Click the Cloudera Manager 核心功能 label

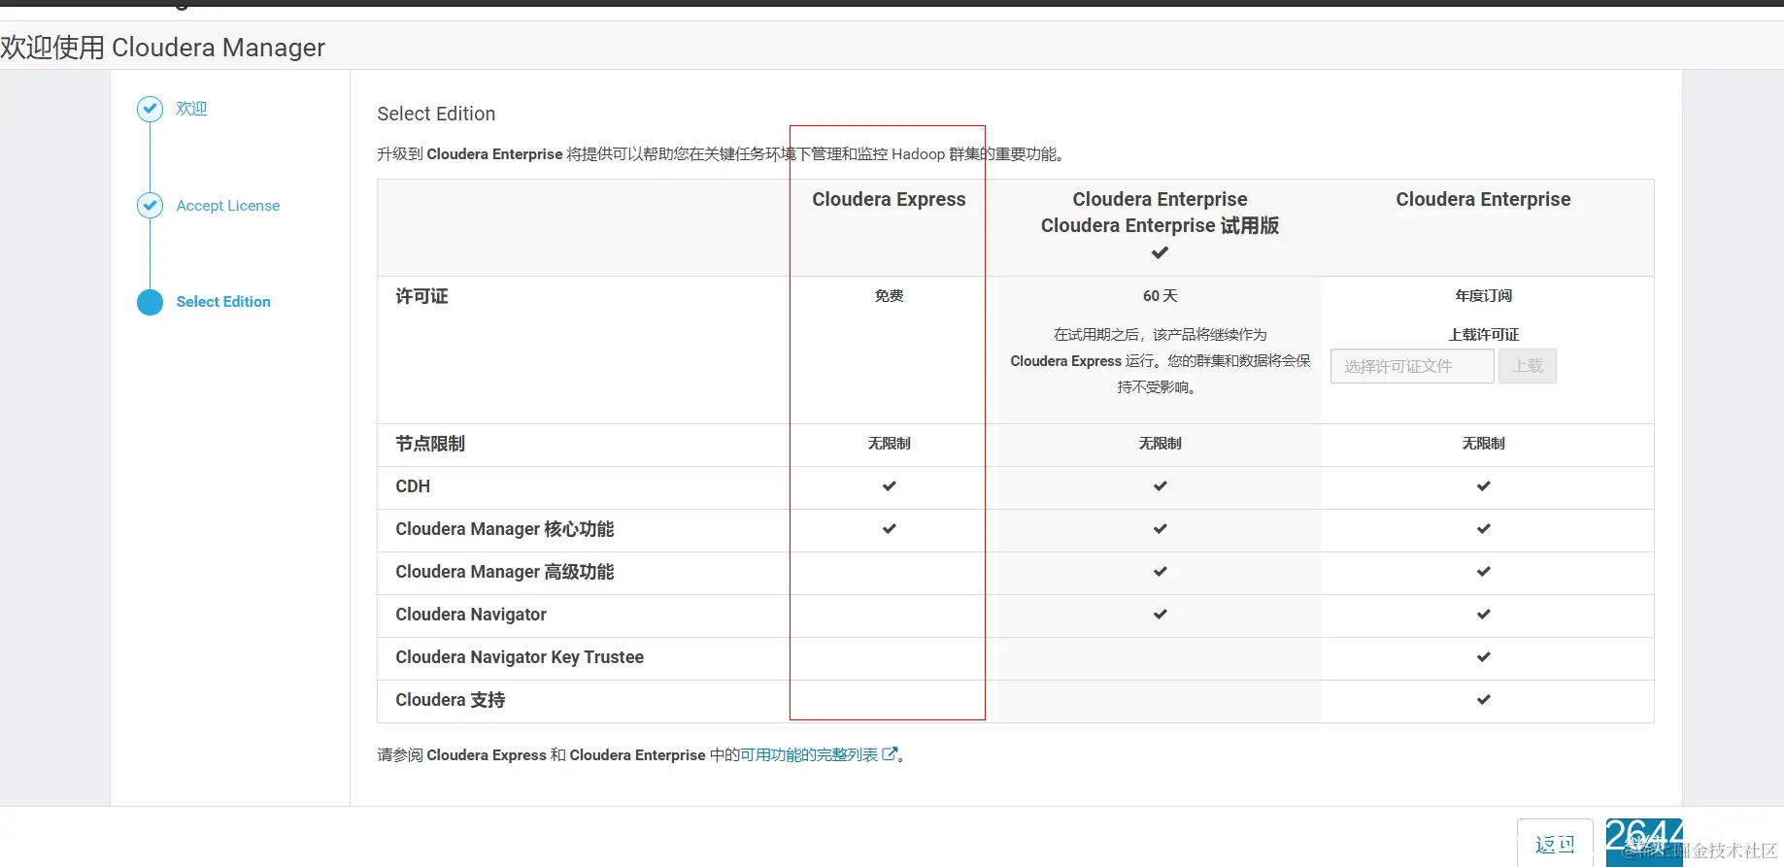505,529
